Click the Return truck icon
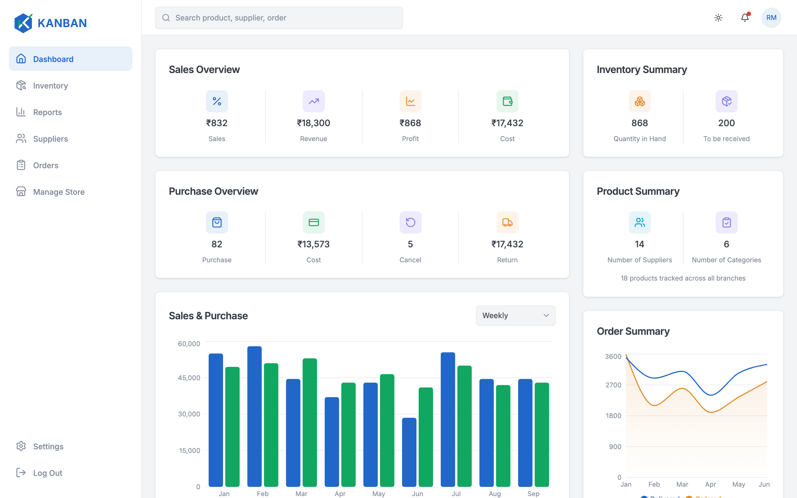The height and width of the screenshot is (498, 797). (507, 222)
